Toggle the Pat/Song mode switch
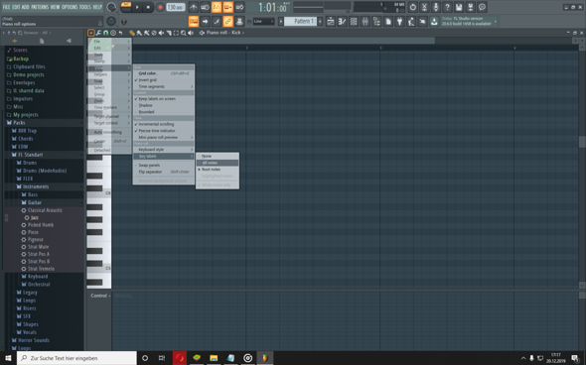Screen dimensions: 586x365 (126, 7)
